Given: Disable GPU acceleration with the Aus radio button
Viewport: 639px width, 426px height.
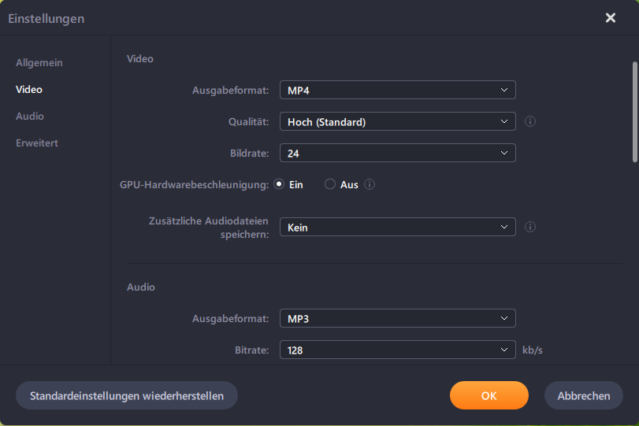Looking at the screenshot, I should 330,185.
